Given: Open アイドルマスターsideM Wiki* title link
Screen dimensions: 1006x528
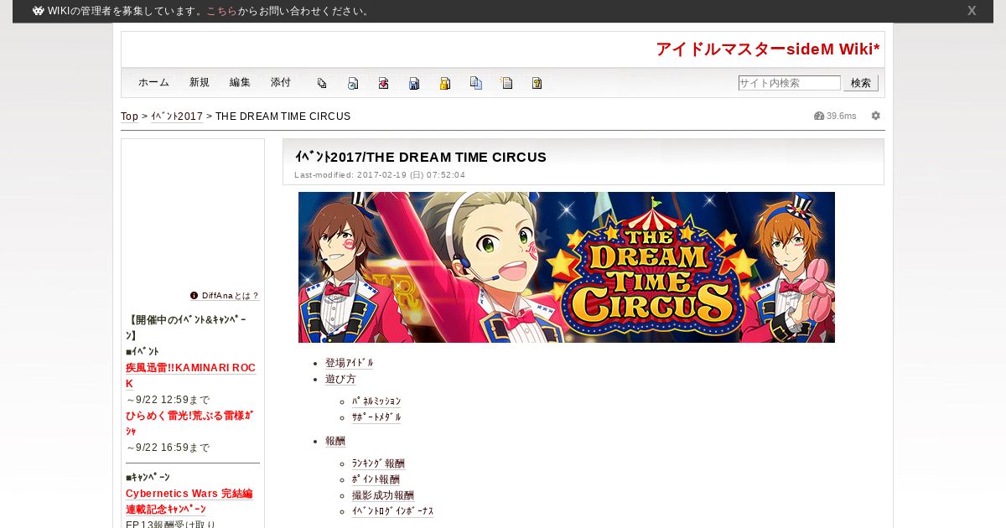Looking at the screenshot, I should [768, 49].
